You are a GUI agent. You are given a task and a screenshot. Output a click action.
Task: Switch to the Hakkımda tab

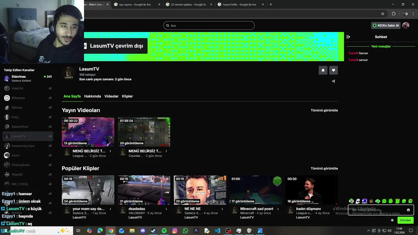92,96
